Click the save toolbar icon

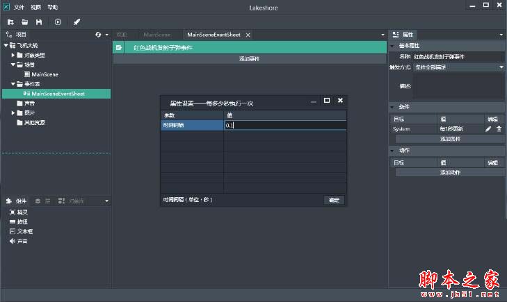[x=39, y=22]
